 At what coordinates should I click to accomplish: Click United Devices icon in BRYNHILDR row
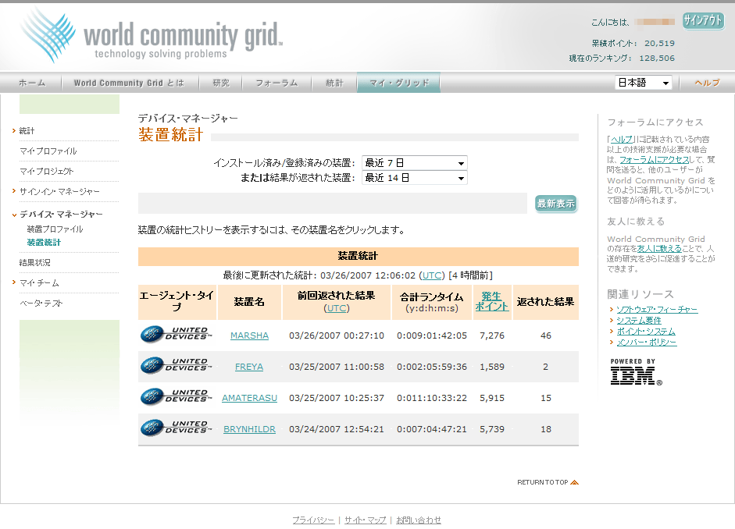pos(176,428)
